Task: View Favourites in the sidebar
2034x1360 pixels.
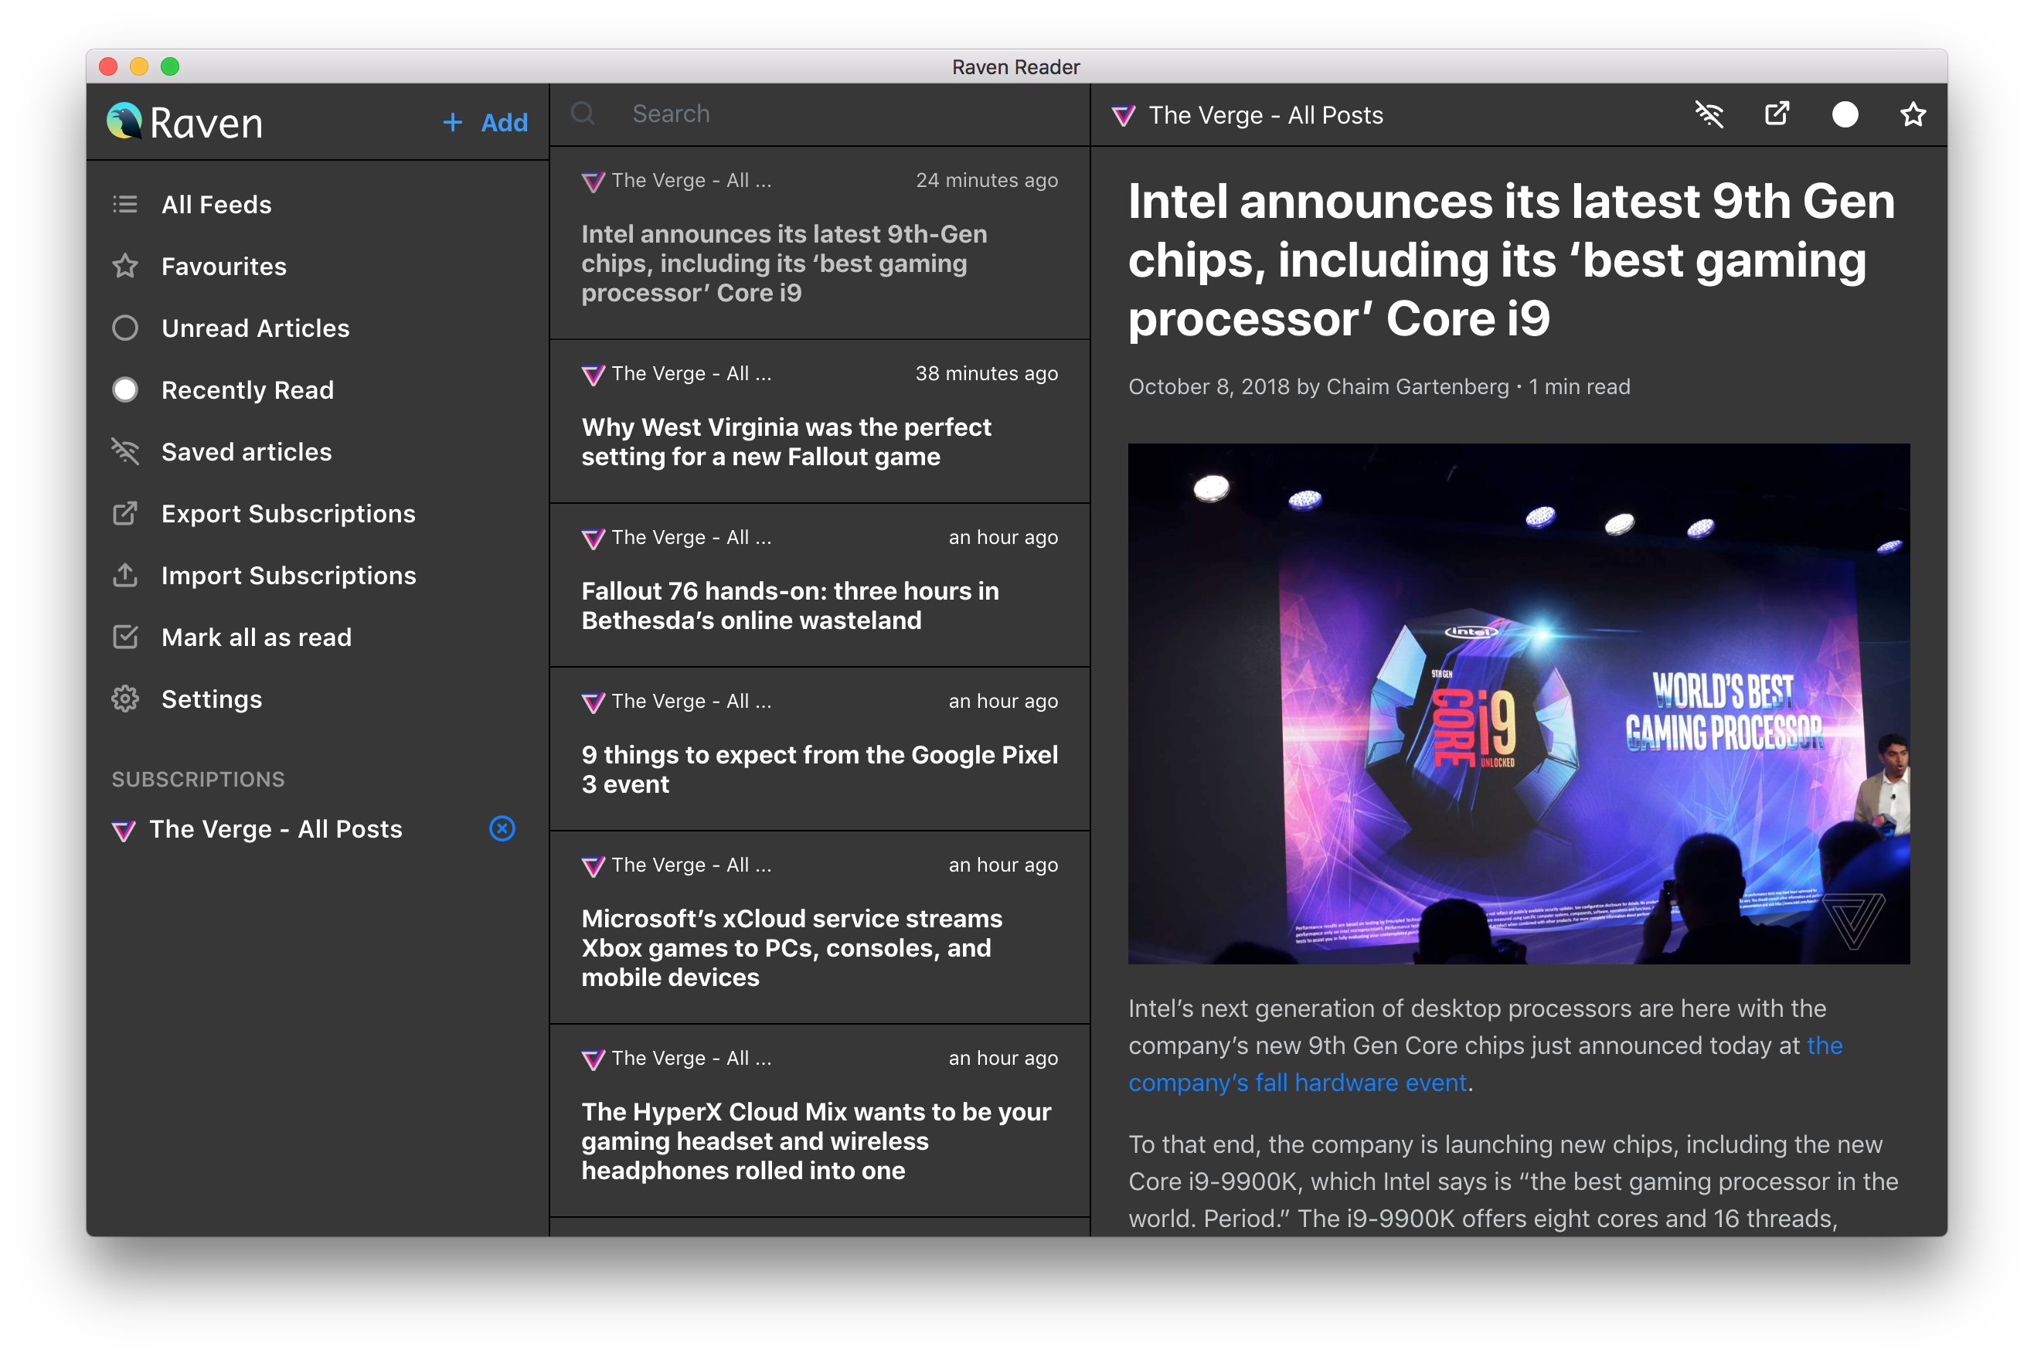Action: [224, 267]
